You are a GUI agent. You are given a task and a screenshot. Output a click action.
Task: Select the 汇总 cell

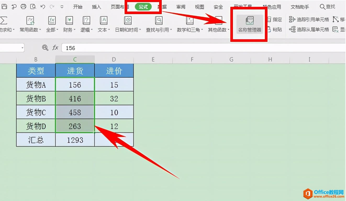click(x=36, y=140)
